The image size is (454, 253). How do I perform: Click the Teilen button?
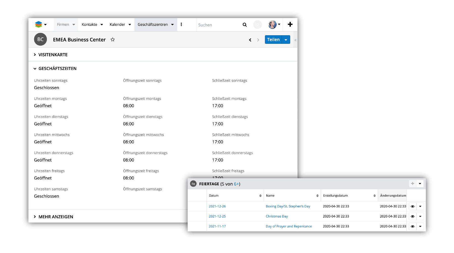(x=273, y=40)
